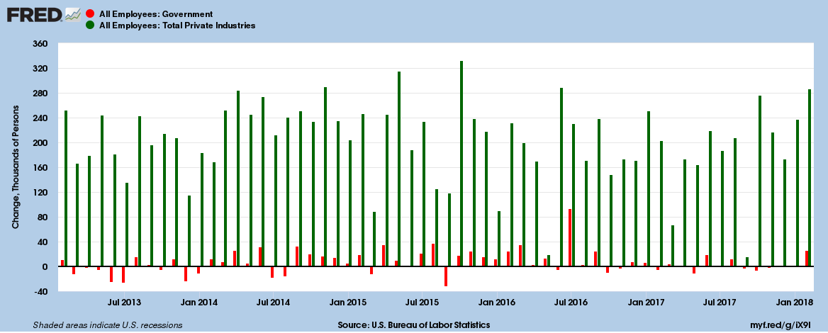Toggle the 'All Employees: Total Private Industries' legend label
828x333 pixels.
click(177, 26)
